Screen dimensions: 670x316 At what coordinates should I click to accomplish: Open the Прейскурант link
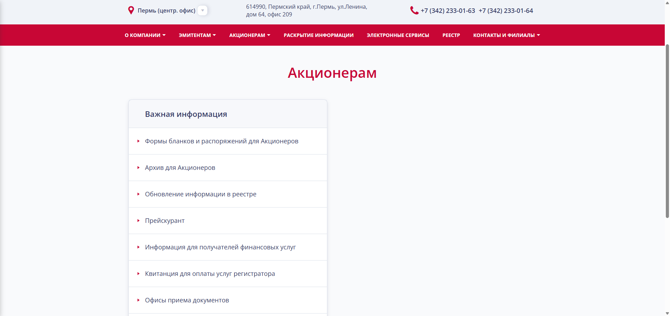[x=165, y=221]
